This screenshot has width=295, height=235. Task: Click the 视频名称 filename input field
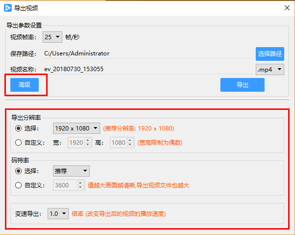(147, 69)
